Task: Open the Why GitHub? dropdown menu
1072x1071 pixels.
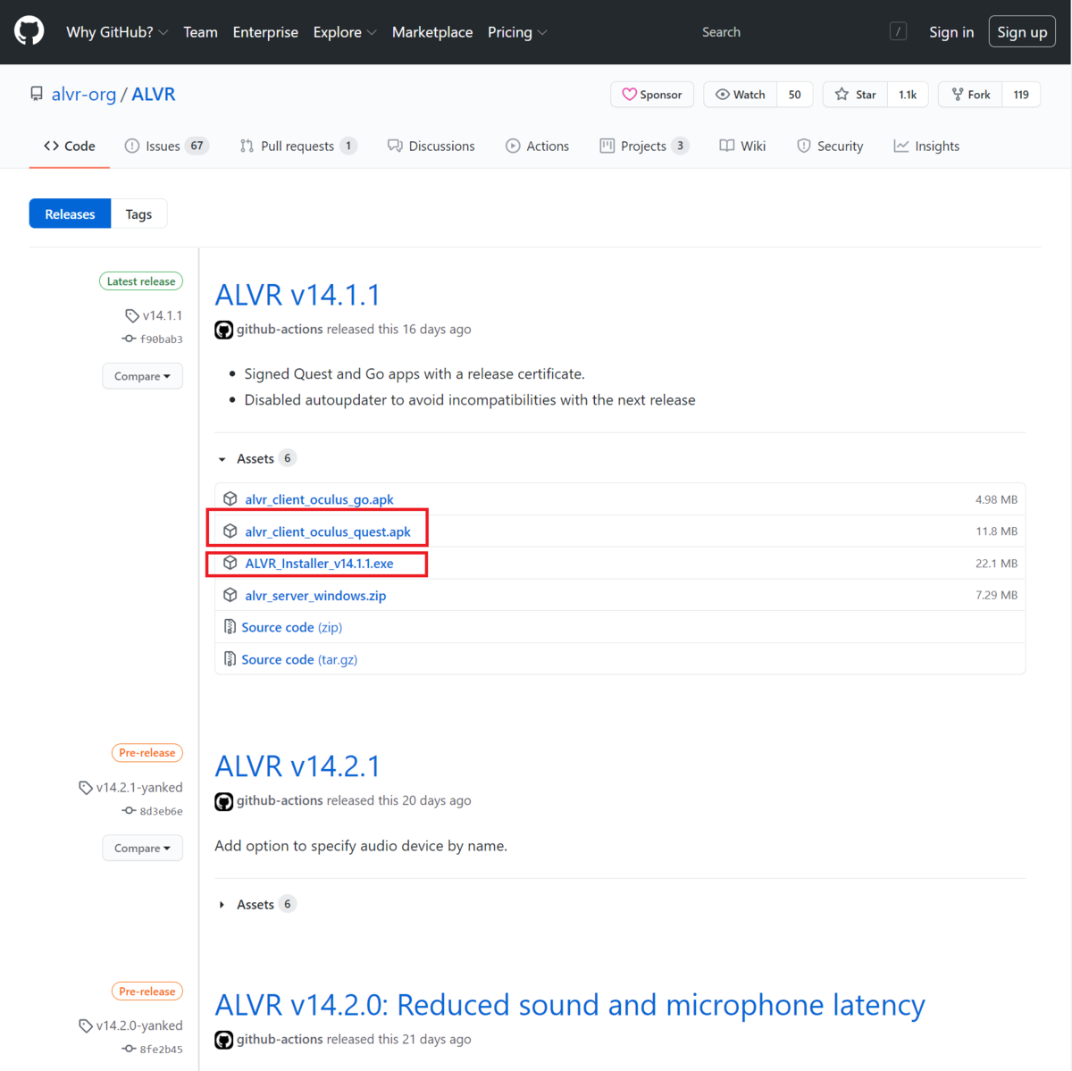Action: 117,32
